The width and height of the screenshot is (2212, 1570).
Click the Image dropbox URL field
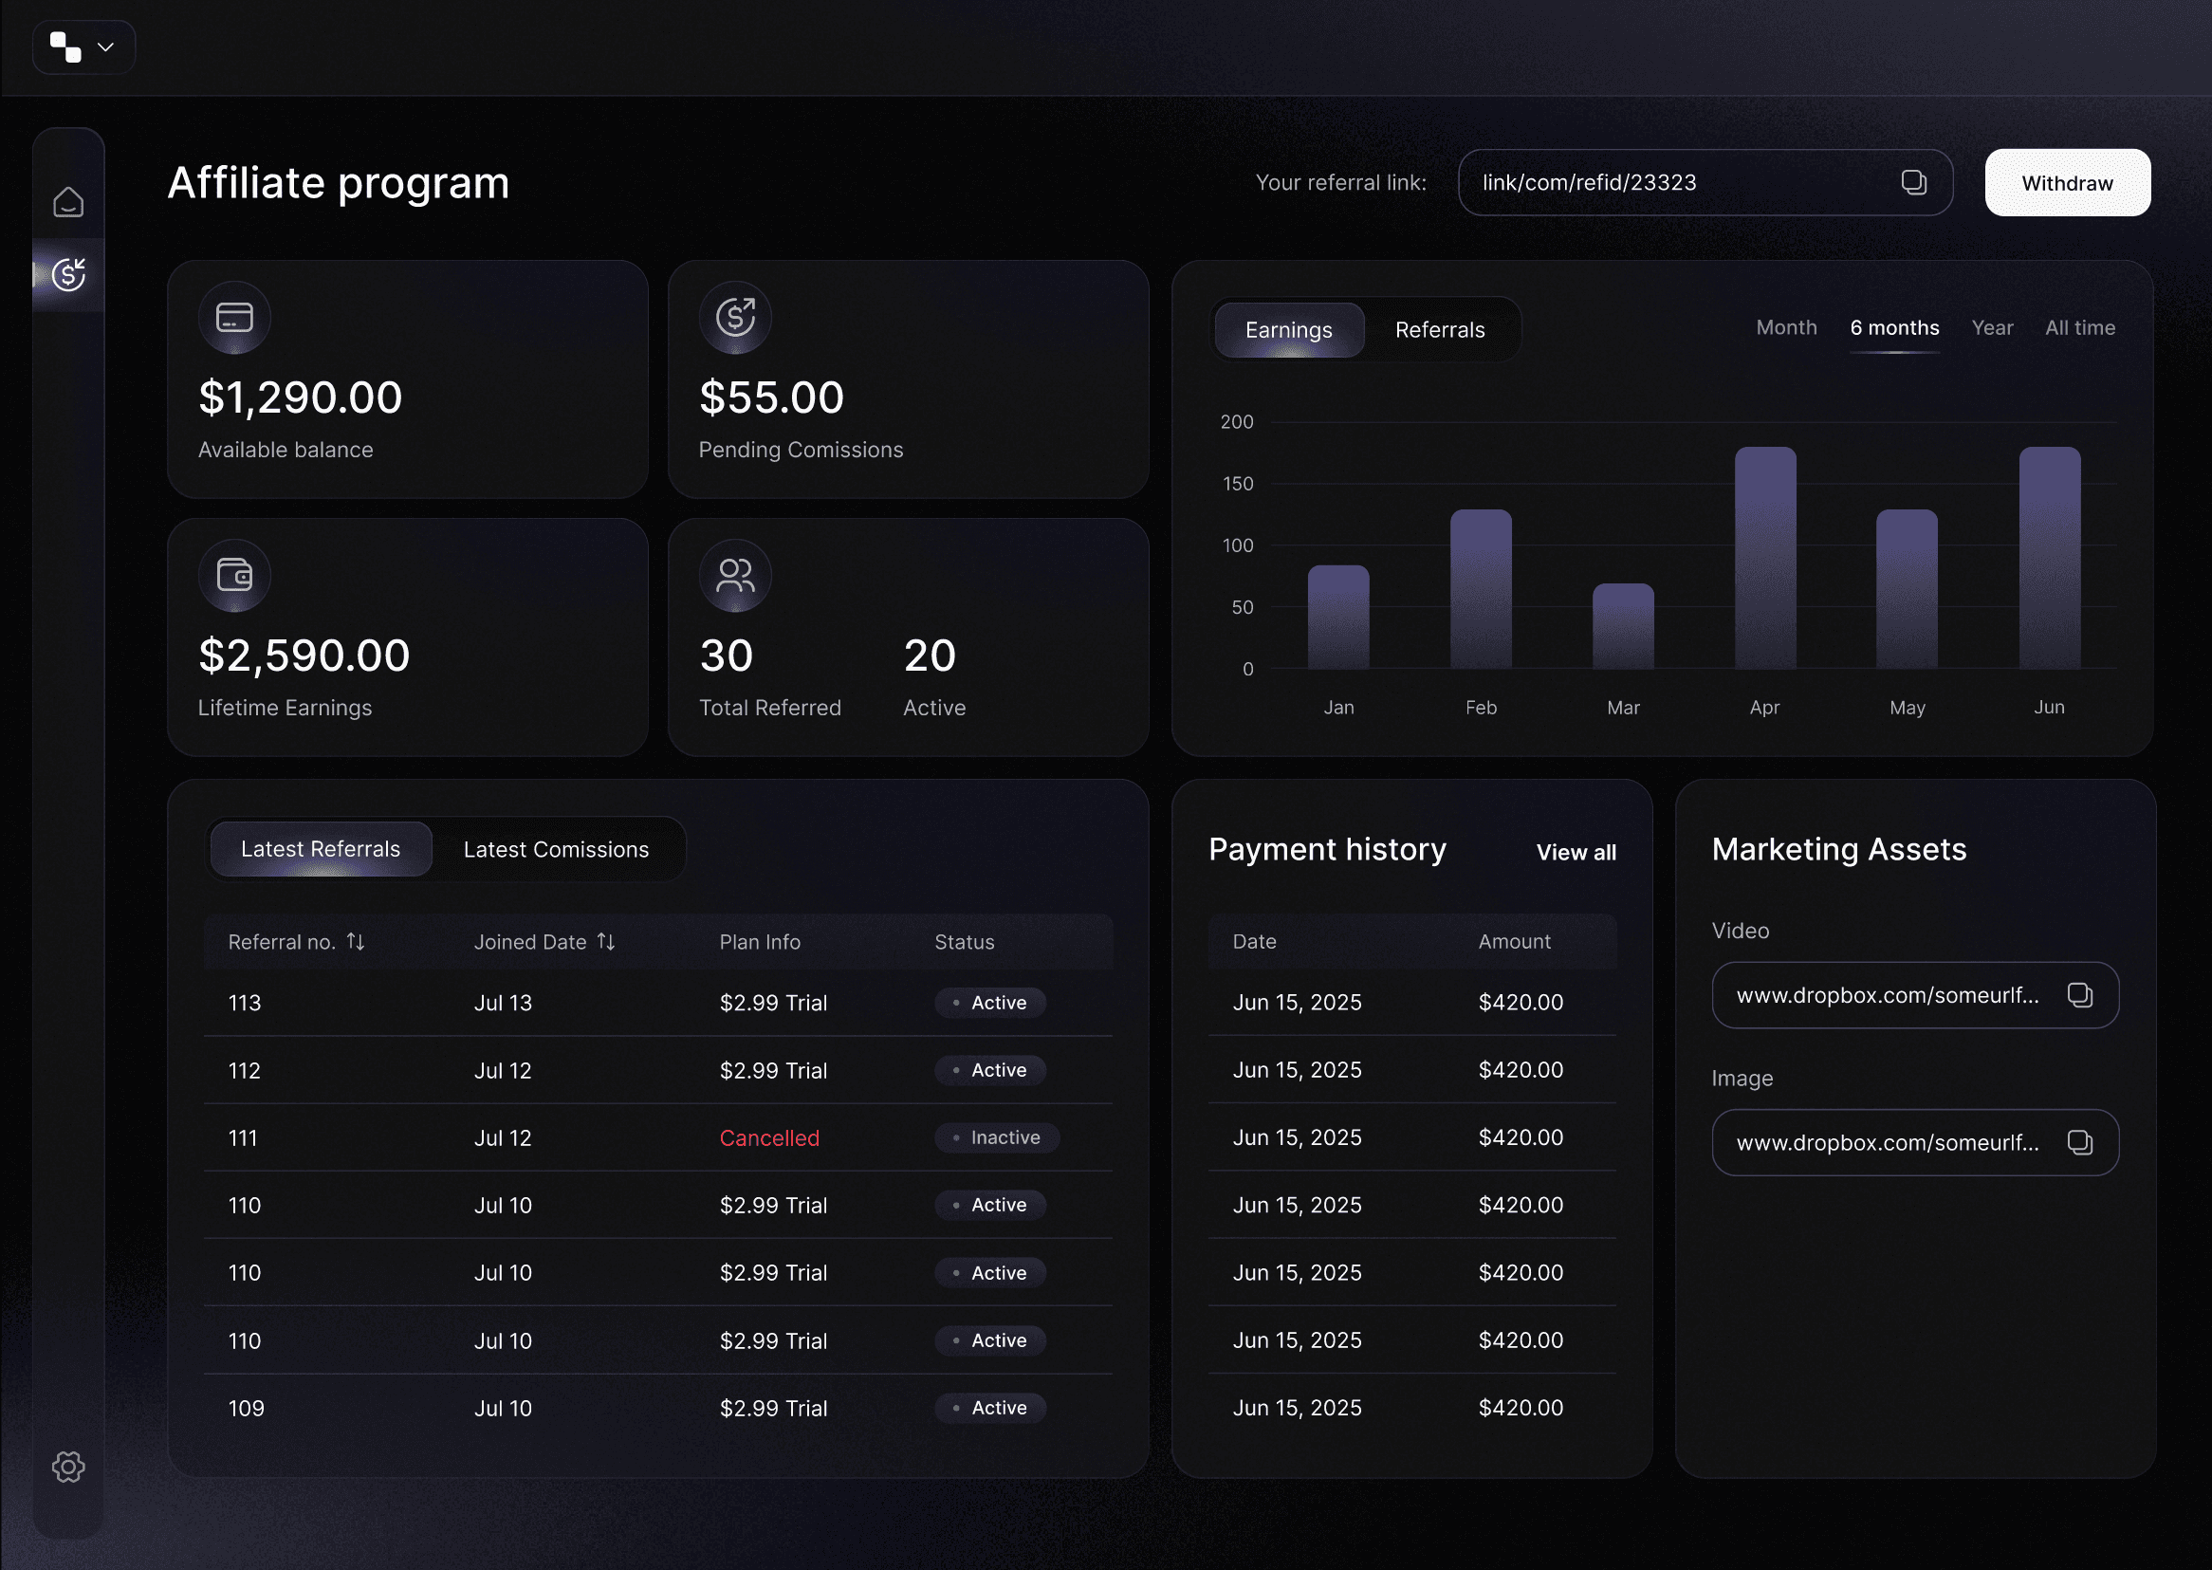pyautogui.click(x=1914, y=1143)
